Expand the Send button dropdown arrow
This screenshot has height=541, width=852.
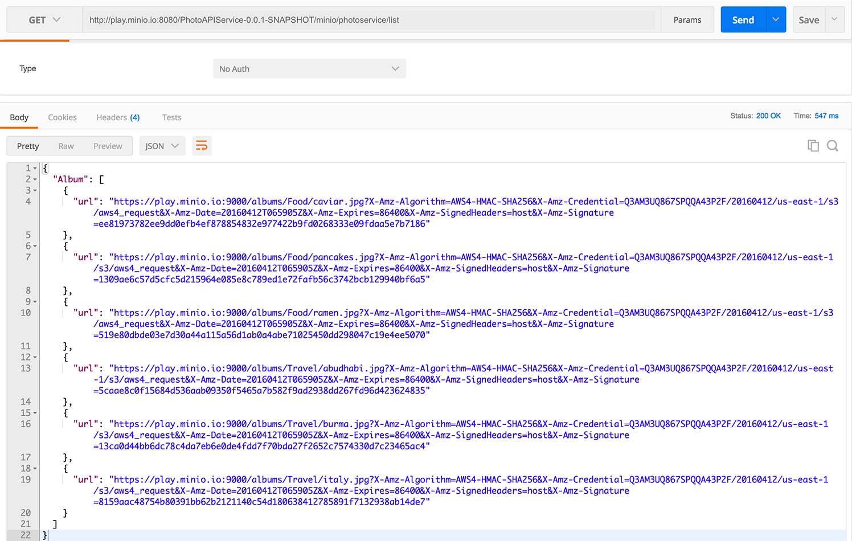tap(775, 20)
